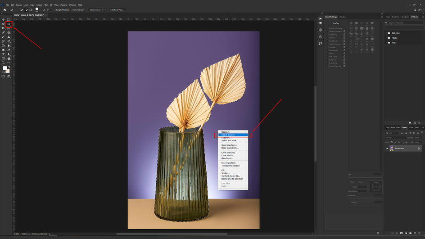Toggle the Texture checkbox in Brush Settings
This screenshot has width=425, height=239.
coord(328,38)
